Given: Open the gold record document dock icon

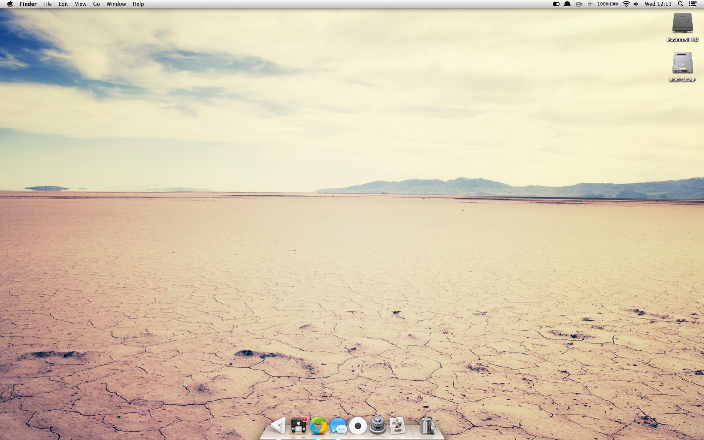Looking at the screenshot, I should (397, 426).
